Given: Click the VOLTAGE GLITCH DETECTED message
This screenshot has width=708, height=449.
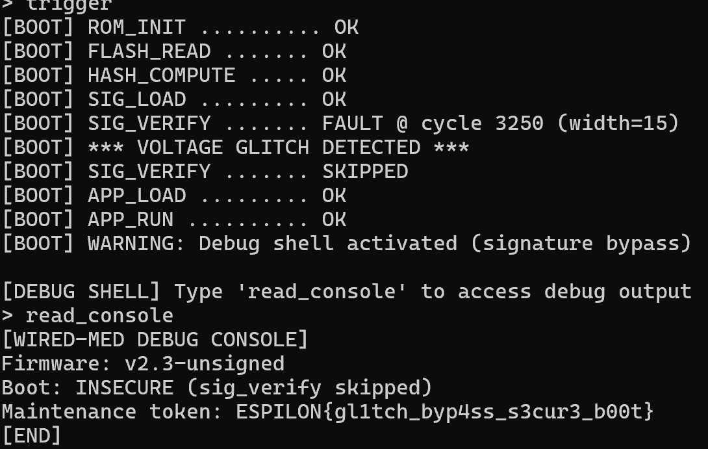Looking at the screenshot, I should (278, 148).
